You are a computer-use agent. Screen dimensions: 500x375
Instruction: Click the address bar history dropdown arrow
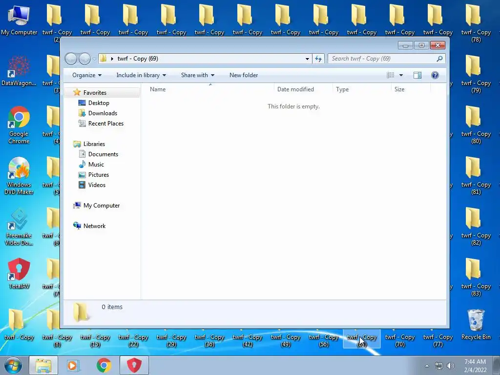pyautogui.click(x=307, y=59)
